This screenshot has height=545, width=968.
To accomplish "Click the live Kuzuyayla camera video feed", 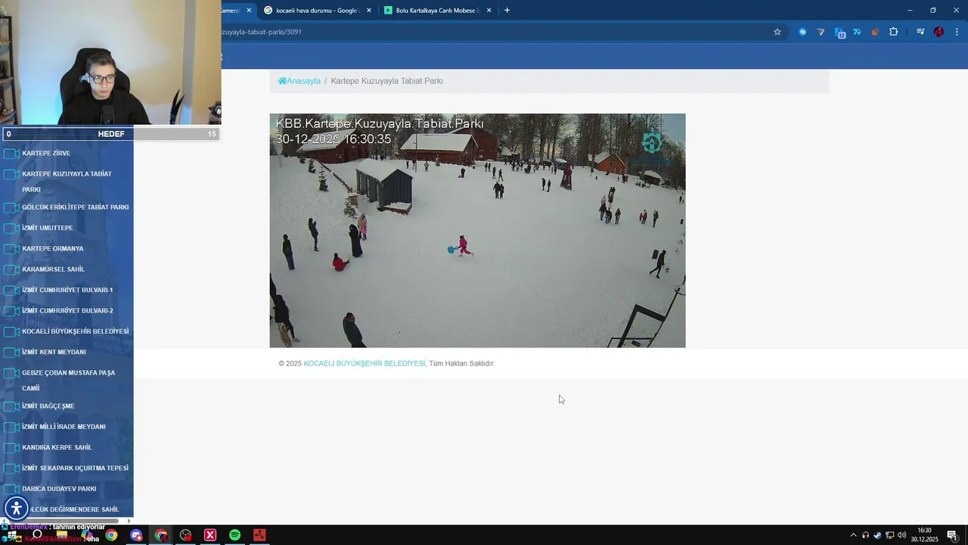I will tap(477, 231).
